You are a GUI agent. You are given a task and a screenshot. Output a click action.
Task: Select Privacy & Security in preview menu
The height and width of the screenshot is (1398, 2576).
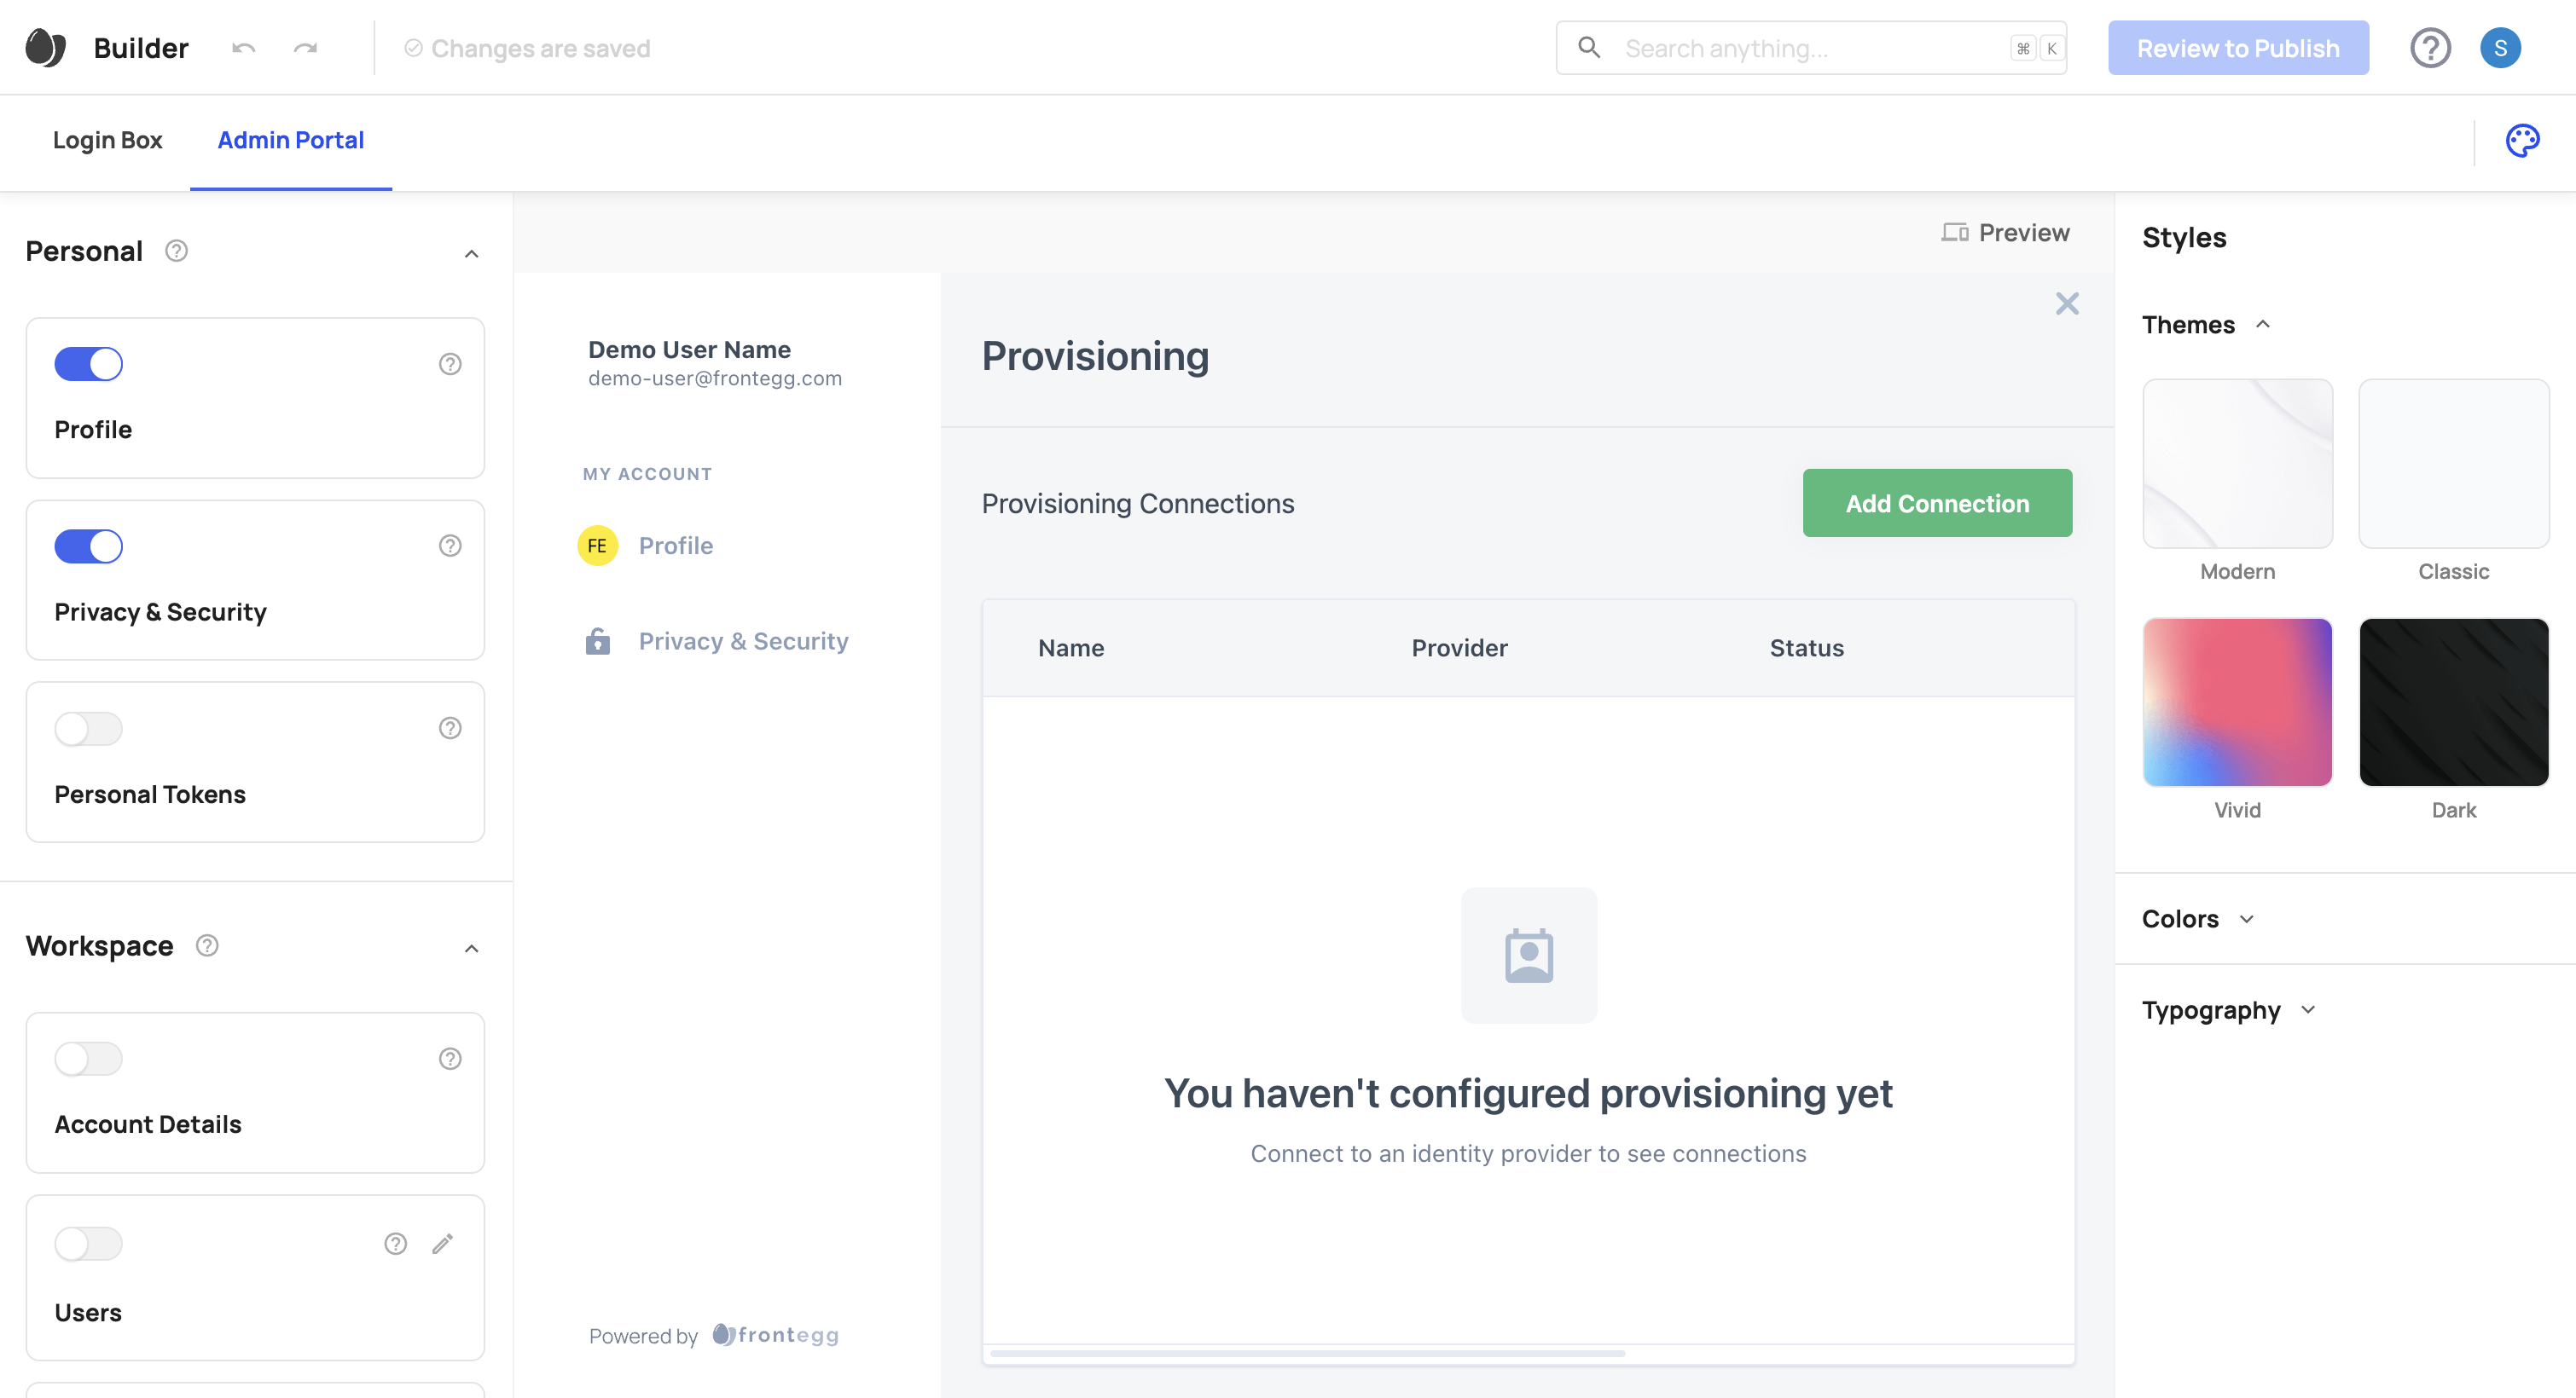coord(743,642)
